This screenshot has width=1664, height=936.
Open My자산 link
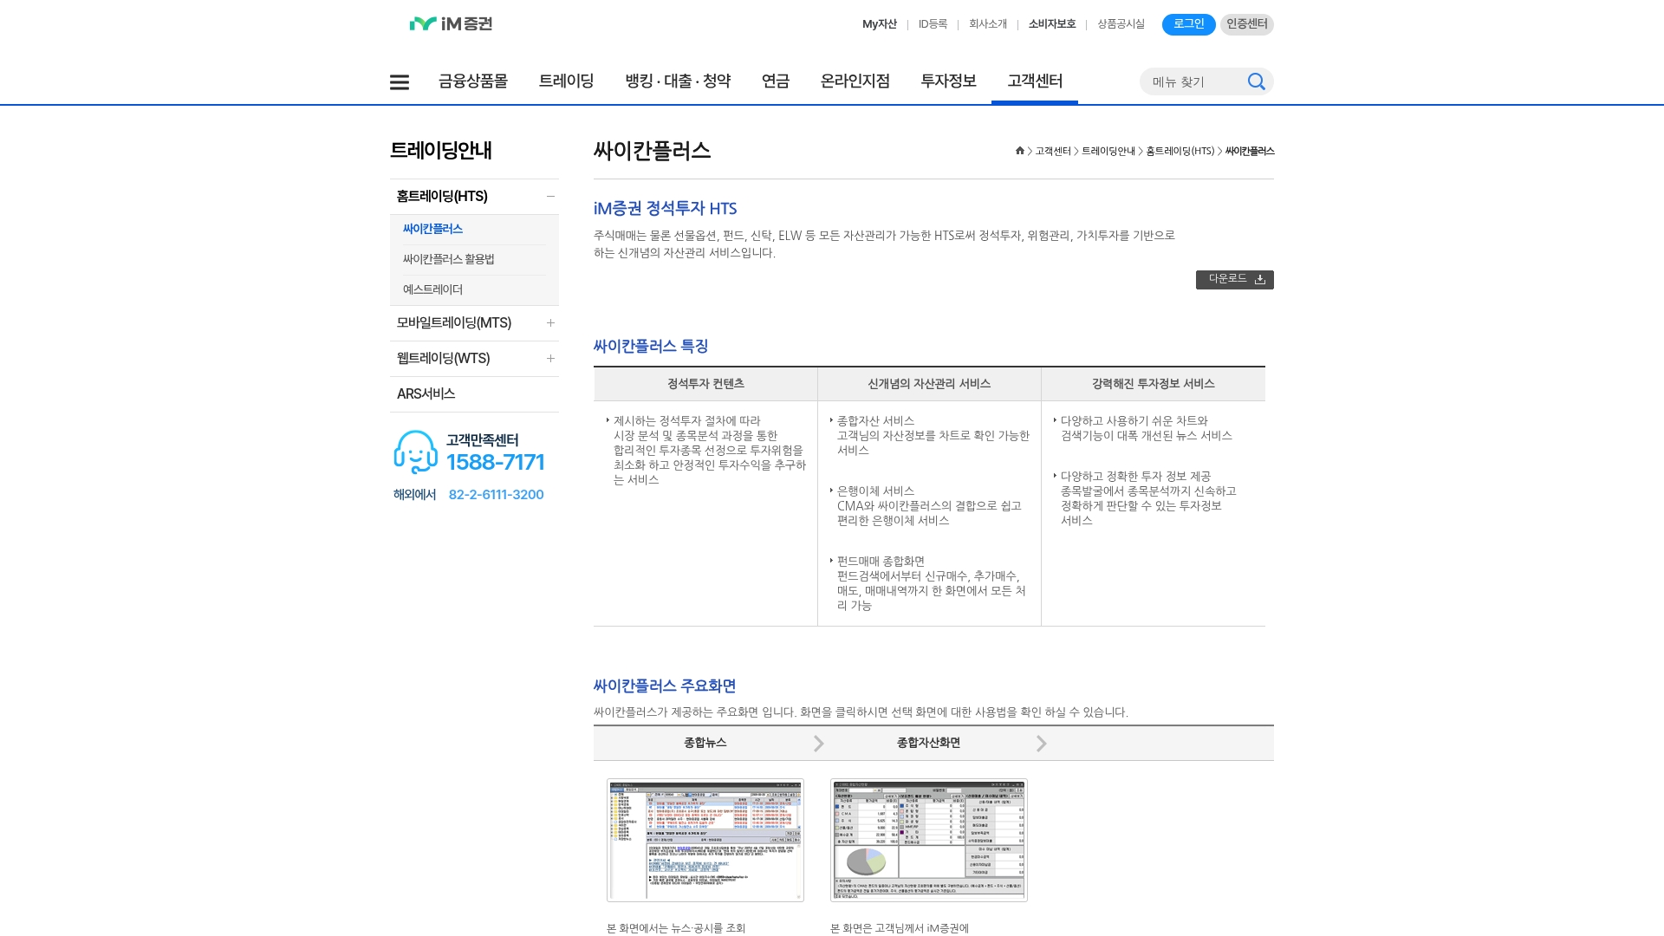coord(880,24)
